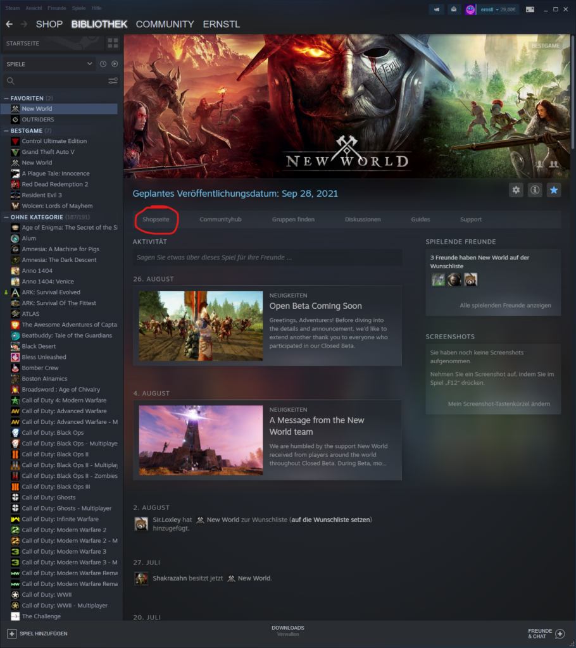This screenshot has height=648, width=576.
Task: Open game settings gear icon
Action: pyautogui.click(x=516, y=190)
